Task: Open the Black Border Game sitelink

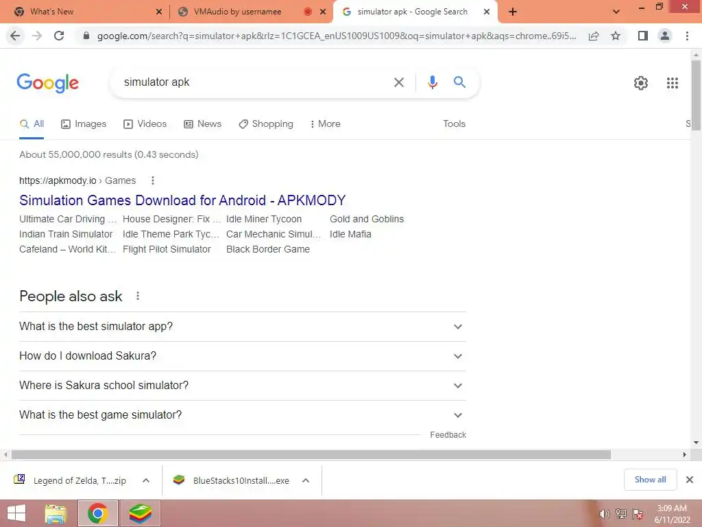Action: point(268,250)
